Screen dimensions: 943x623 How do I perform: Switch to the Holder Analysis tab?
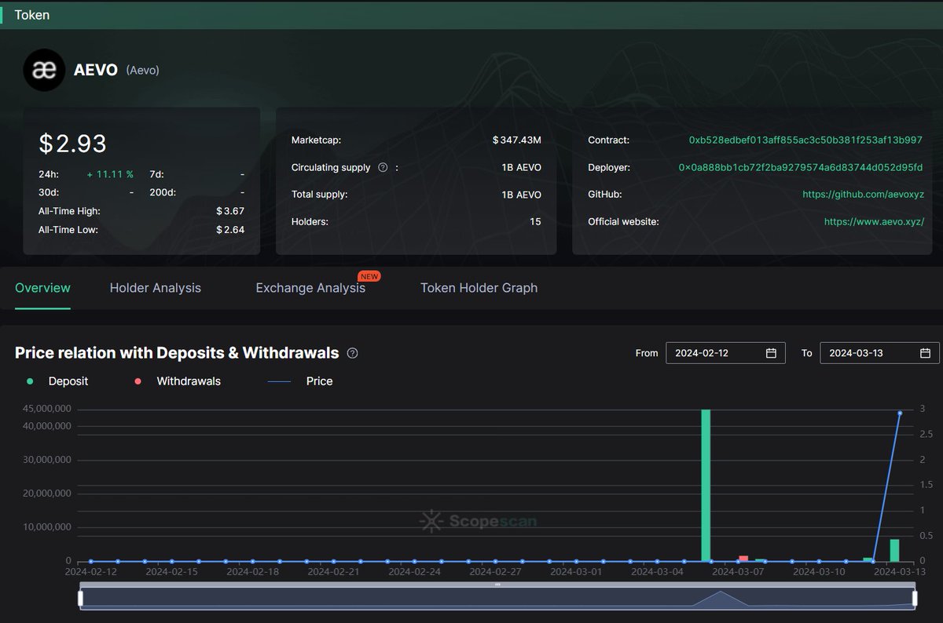pos(155,288)
